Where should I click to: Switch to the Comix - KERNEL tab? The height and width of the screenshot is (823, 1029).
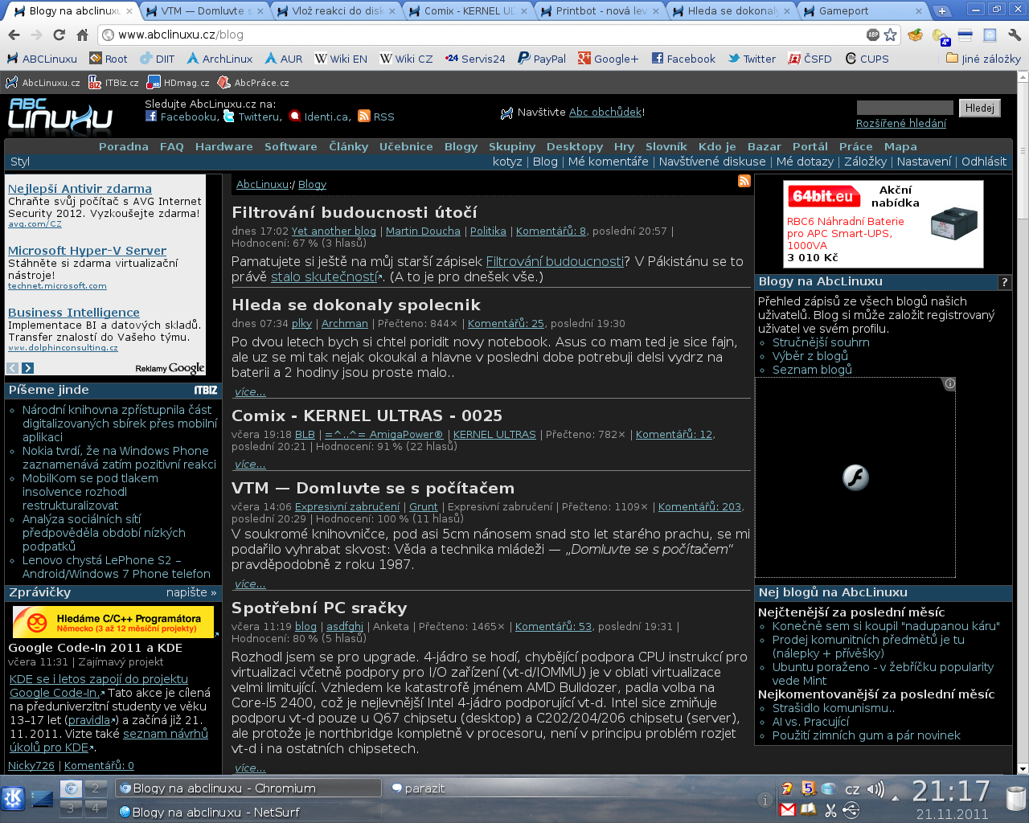[x=466, y=11]
